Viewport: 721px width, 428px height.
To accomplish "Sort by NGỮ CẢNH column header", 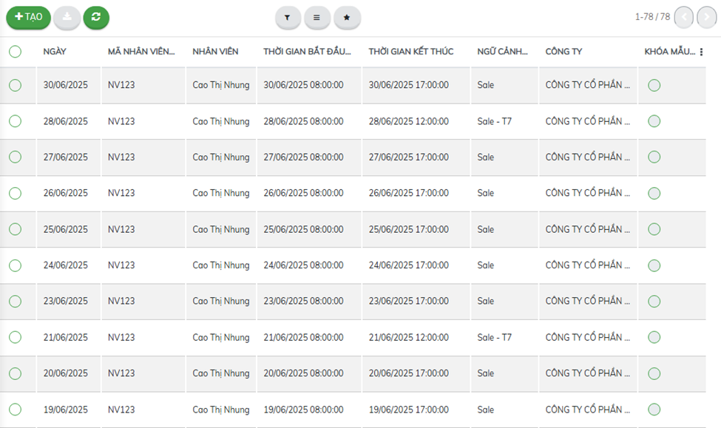I will point(502,52).
